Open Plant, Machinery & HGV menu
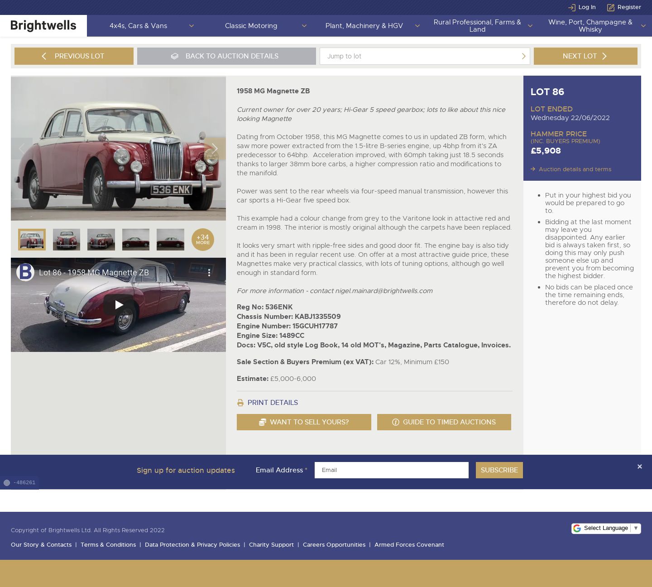Viewport: 652px width, 587px height. click(364, 26)
